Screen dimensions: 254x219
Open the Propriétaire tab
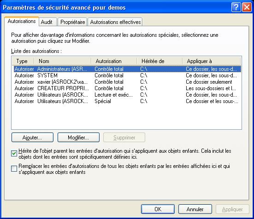click(x=72, y=22)
